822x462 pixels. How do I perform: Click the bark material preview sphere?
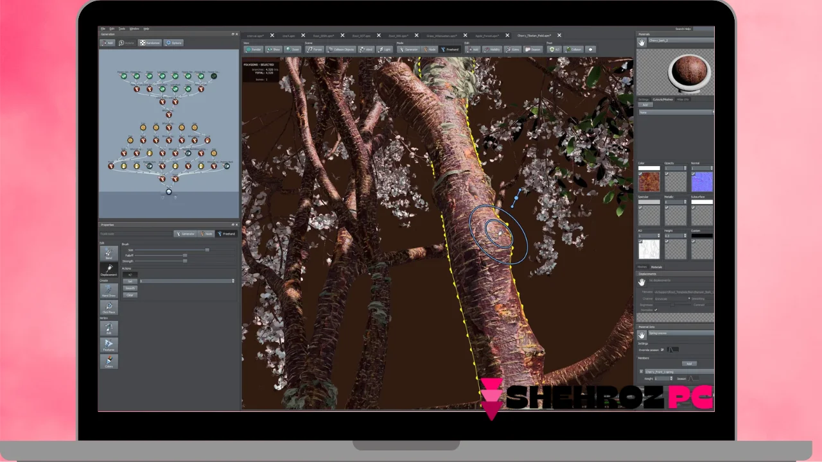[x=690, y=72]
